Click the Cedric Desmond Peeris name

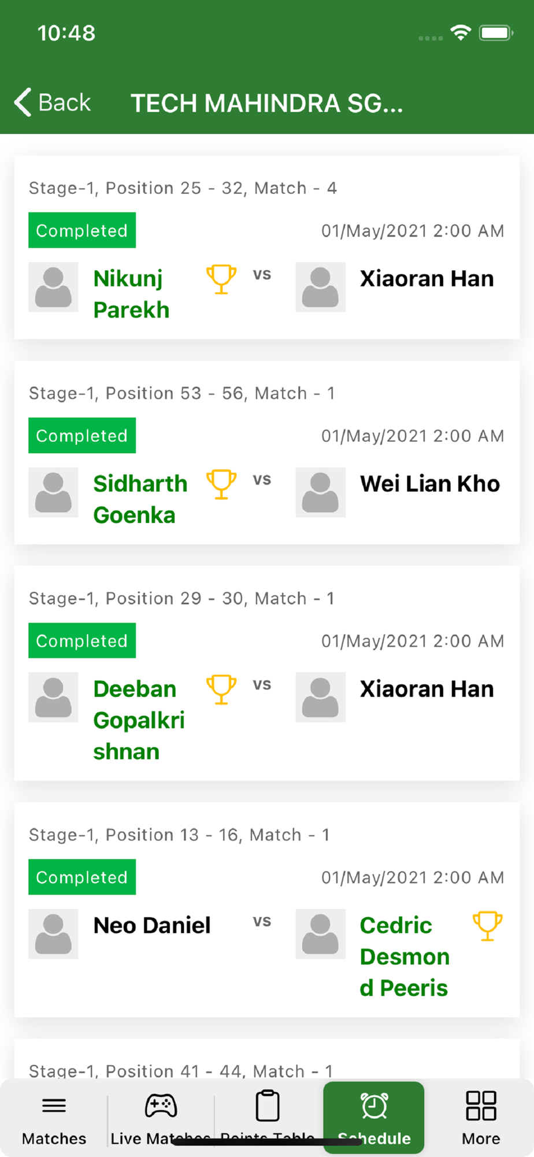[405, 957]
